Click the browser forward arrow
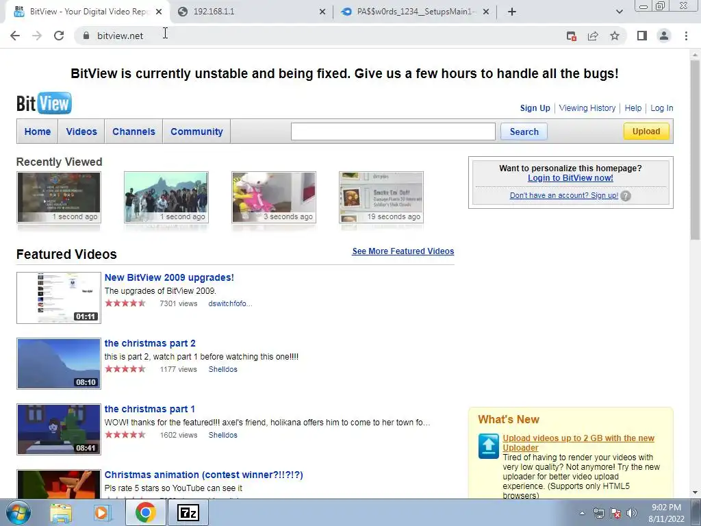Viewport: 701px width, 526px height. point(37,36)
